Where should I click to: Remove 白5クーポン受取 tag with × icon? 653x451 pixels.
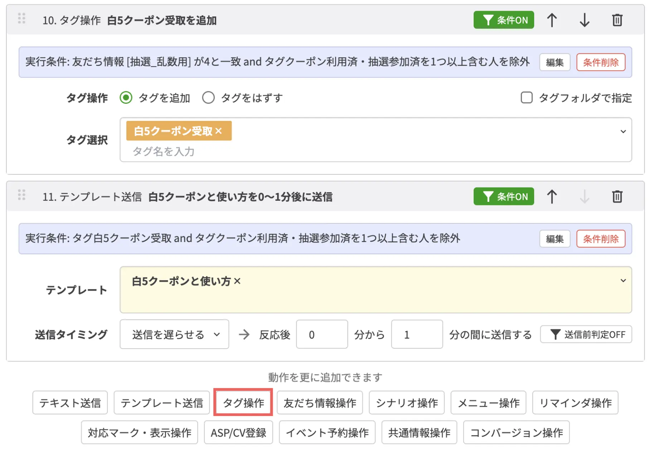[x=219, y=131]
